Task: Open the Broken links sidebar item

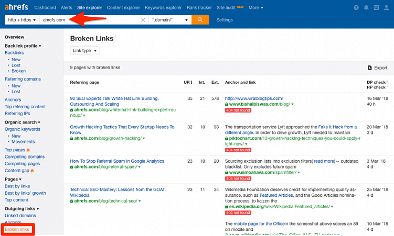Action: coord(17,229)
